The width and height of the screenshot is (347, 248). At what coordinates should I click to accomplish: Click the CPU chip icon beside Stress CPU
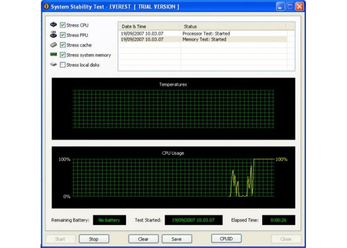(53, 24)
